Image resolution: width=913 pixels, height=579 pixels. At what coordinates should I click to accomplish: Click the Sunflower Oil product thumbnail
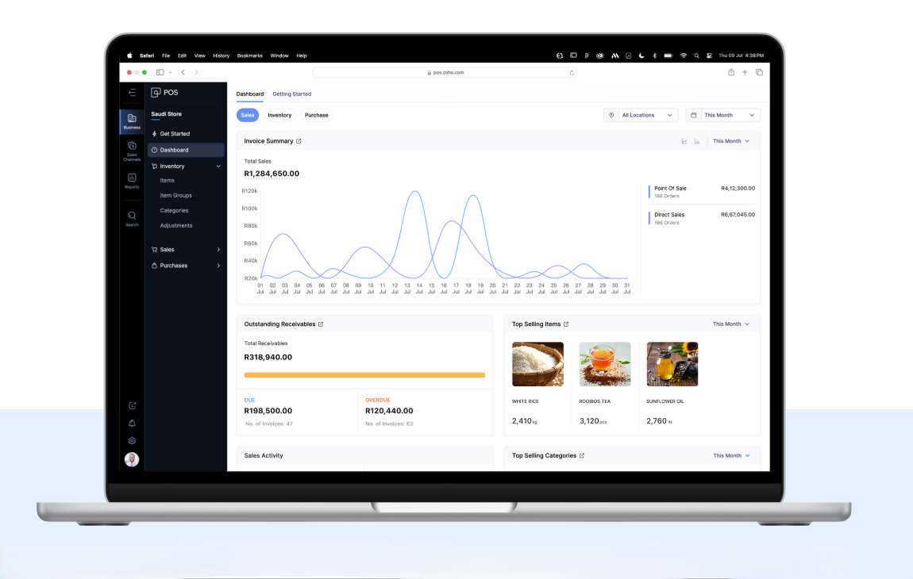click(672, 364)
